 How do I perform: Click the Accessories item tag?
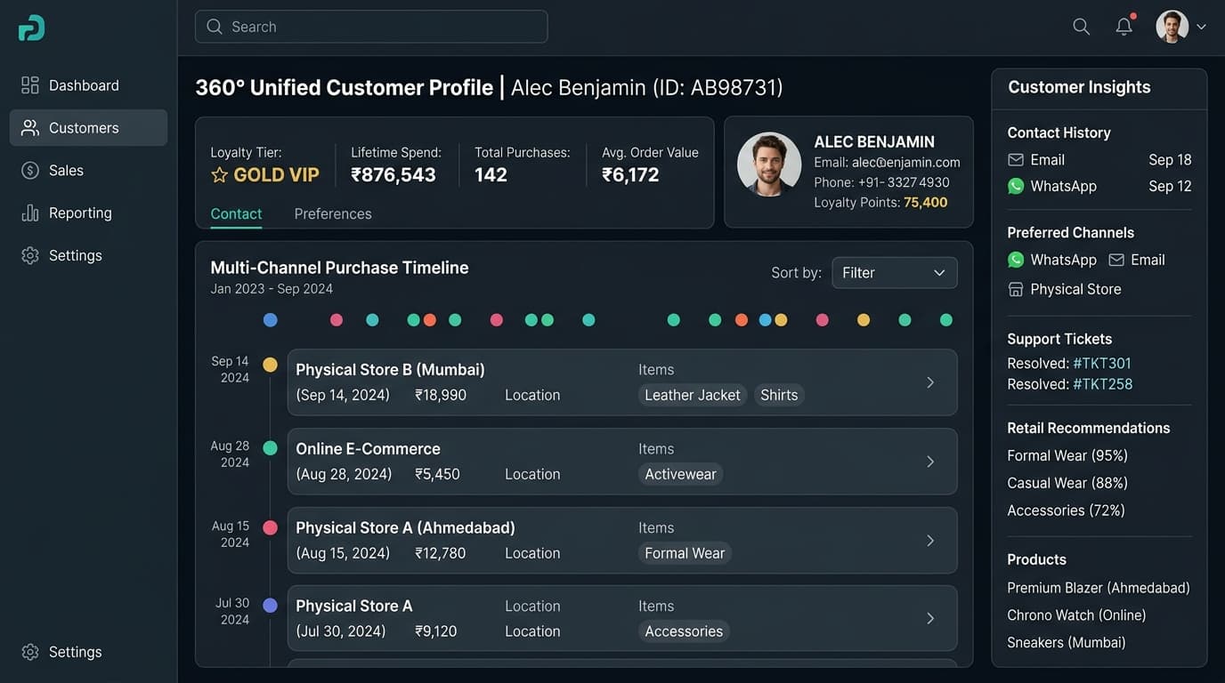pyautogui.click(x=684, y=631)
